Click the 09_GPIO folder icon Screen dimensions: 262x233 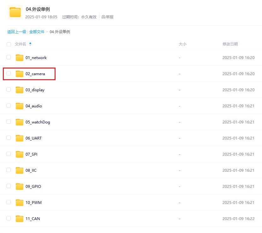[x=19, y=186]
